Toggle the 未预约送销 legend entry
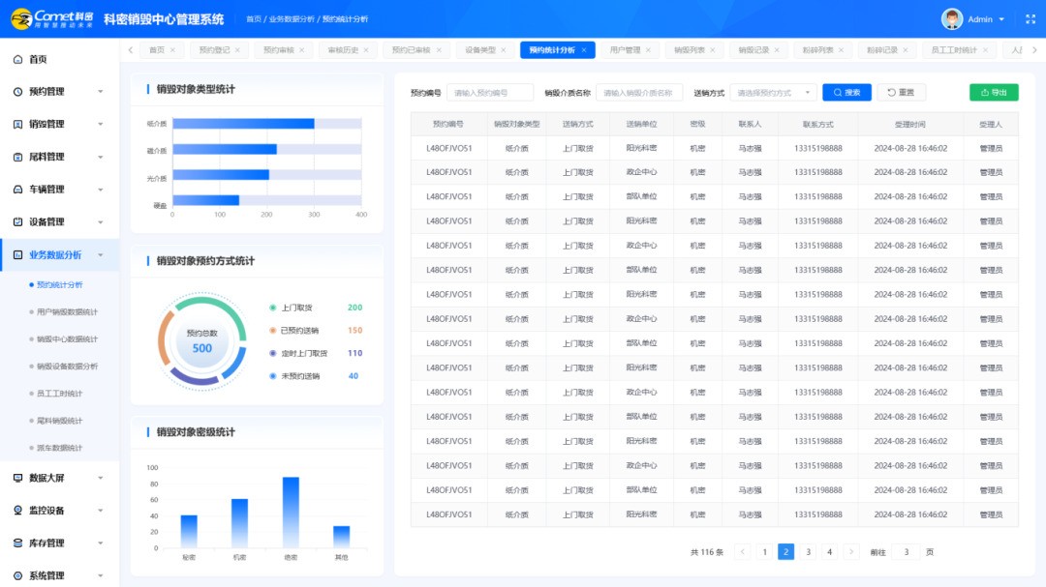Image resolution: width=1046 pixels, height=587 pixels. tap(300, 376)
